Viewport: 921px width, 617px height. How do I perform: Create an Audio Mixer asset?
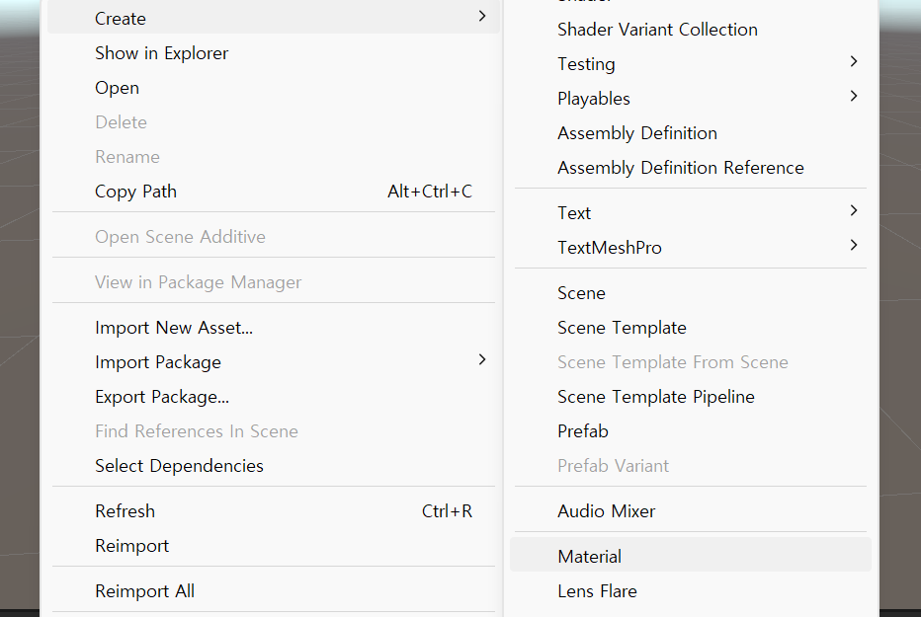(x=606, y=511)
